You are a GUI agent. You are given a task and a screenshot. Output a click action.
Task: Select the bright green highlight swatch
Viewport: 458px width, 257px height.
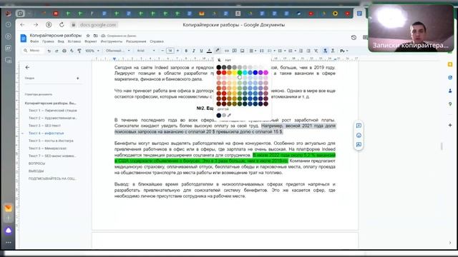tap(240, 73)
